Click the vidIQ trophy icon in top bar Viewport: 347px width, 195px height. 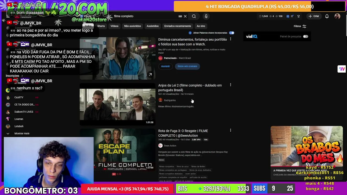[298, 16]
